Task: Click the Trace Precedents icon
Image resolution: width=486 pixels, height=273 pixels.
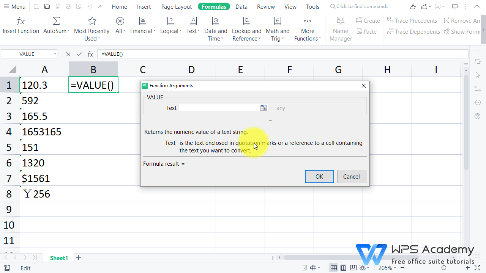Action: click(391, 20)
